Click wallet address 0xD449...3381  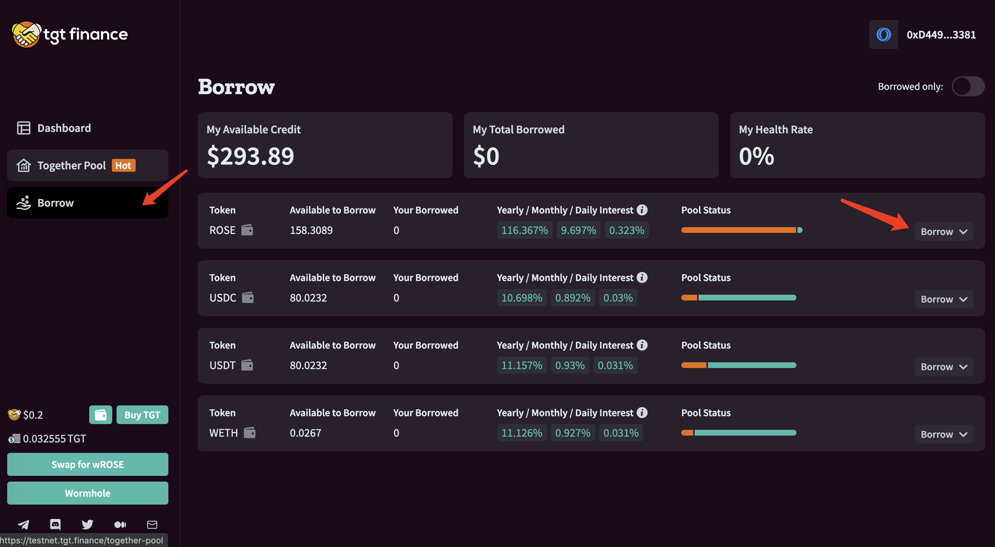tap(941, 35)
